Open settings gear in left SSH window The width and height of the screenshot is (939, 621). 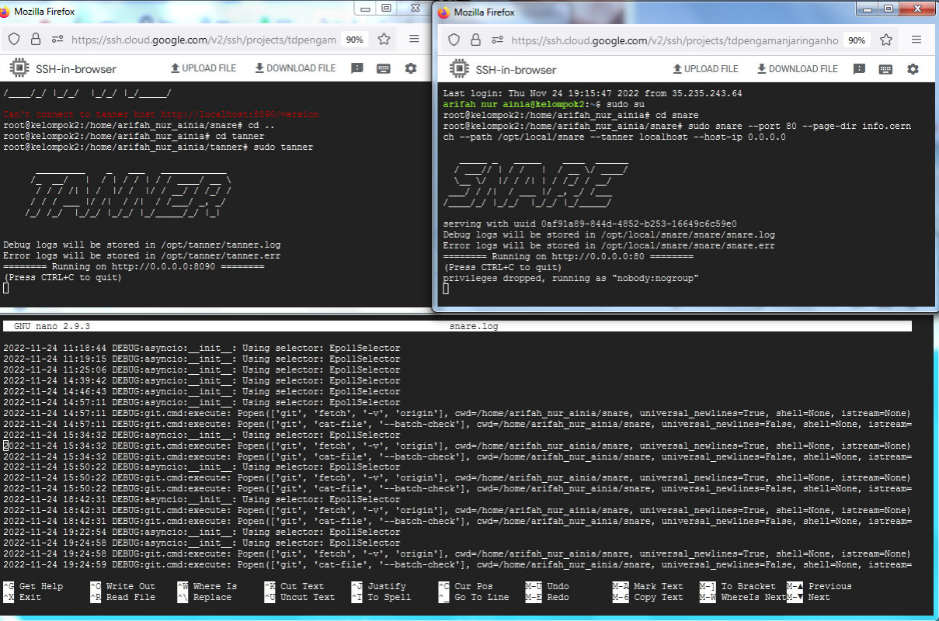coord(411,68)
